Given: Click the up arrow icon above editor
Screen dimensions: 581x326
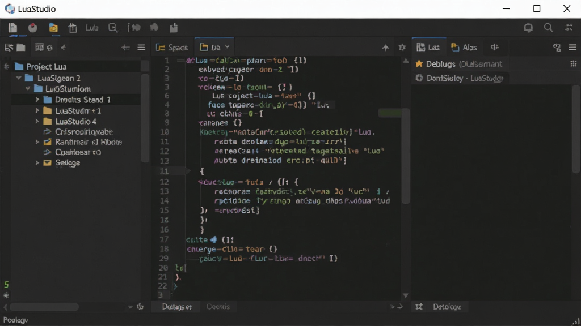Looking at the screenshot, I should [386, 48].
